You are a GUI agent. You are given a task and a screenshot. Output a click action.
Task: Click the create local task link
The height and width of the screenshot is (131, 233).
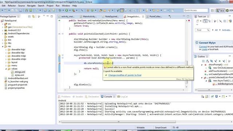pyautogui.click(x=205, y=49)
